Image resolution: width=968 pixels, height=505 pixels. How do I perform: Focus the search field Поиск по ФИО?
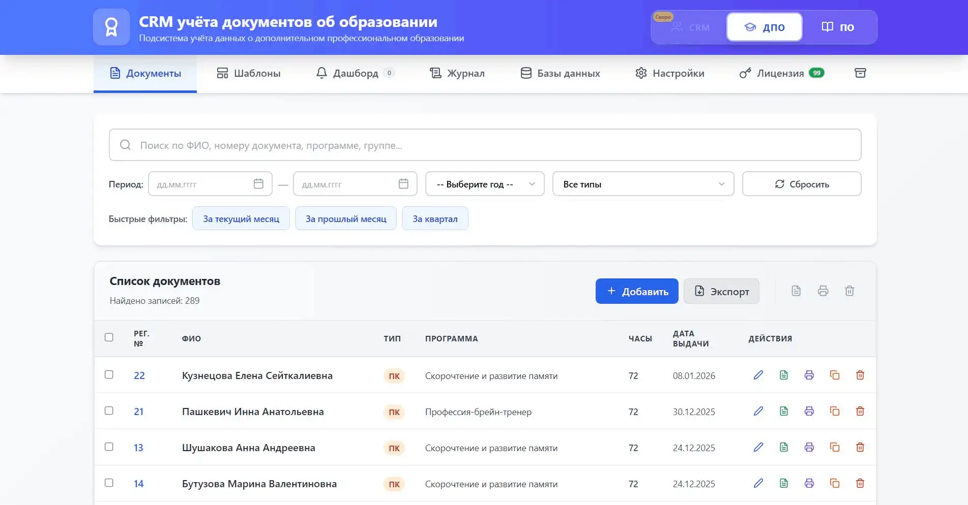(485, 145)
